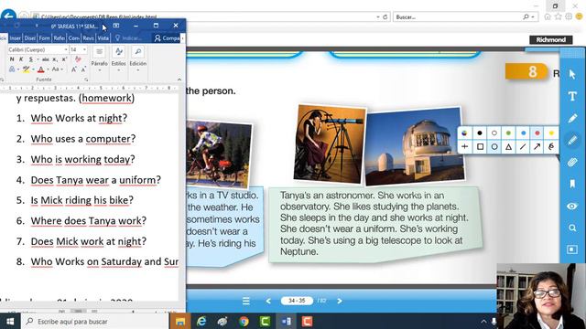The width and height of the screenshot is (586, 329).
Task: Toggle bold (N) in Word
Action: pyautogui.click(x=12, y=59)
